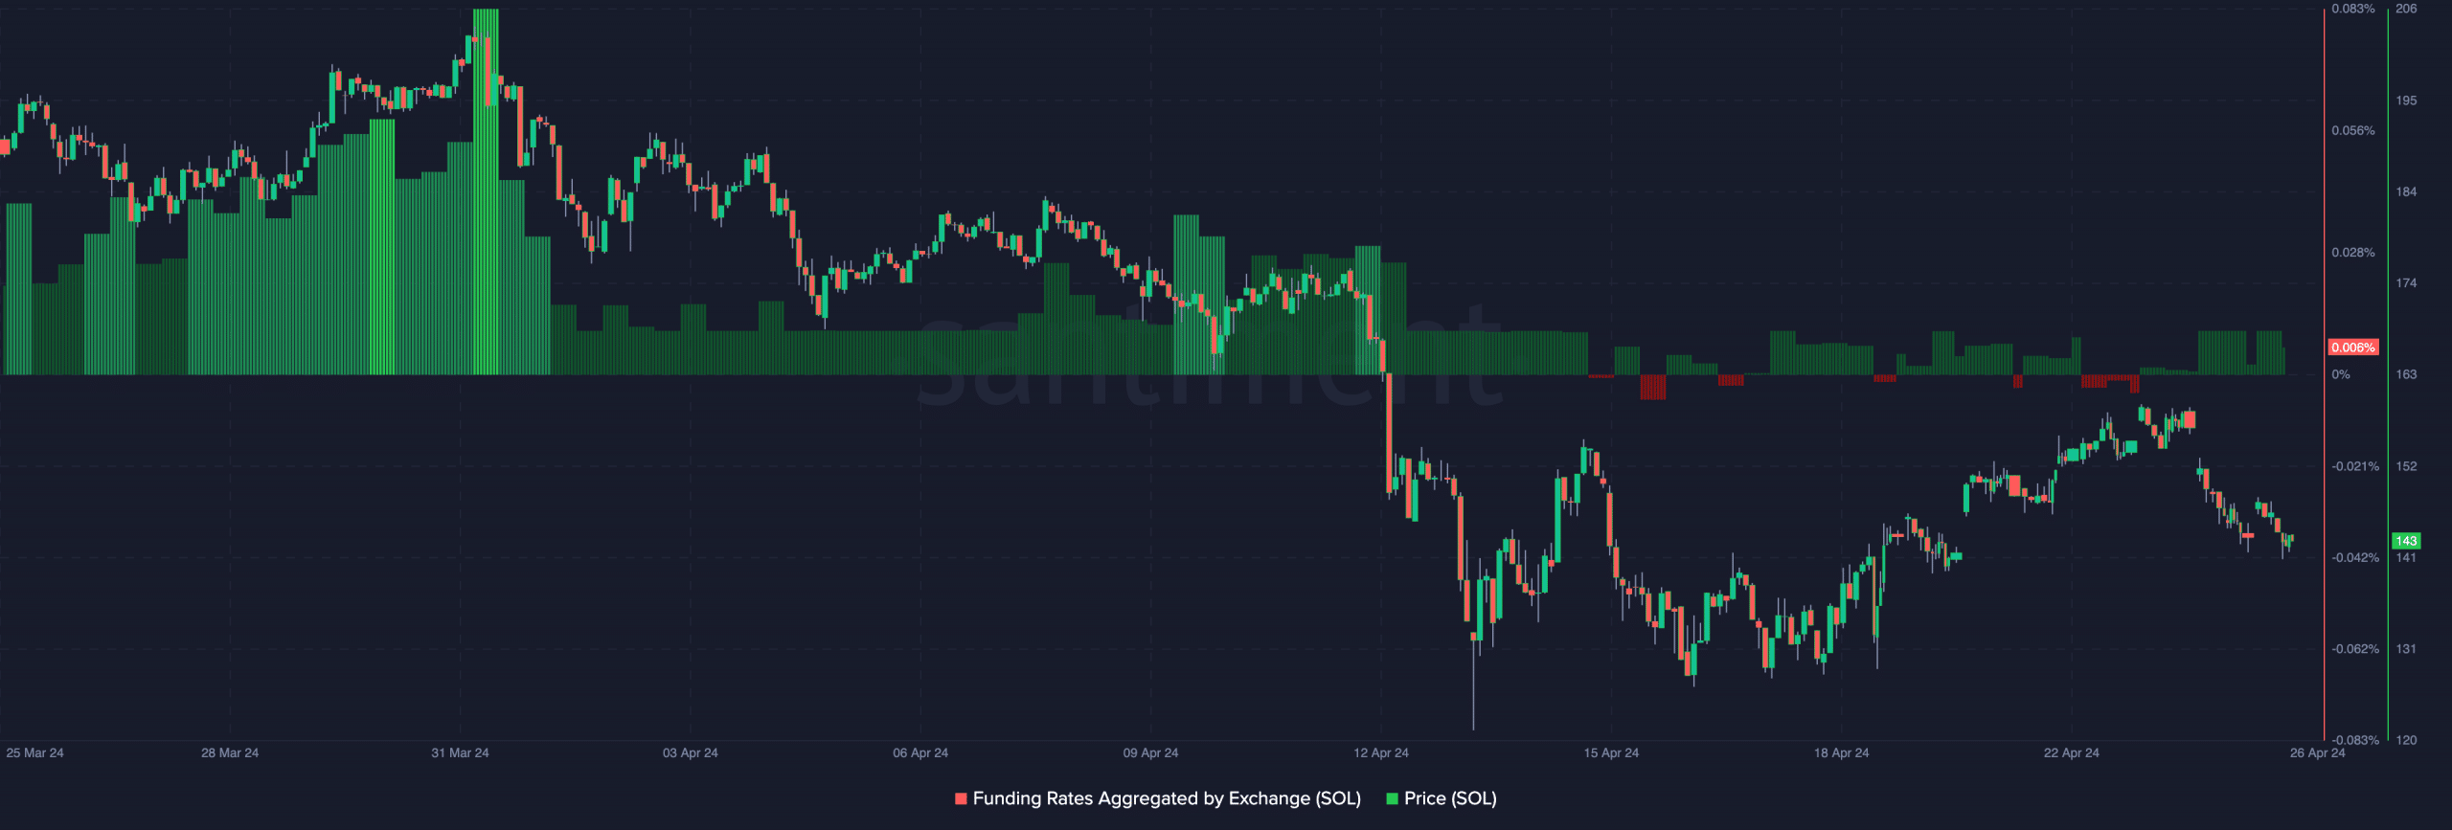
Task: Click the 0.028% funding rate axis value
Action: (2353, 253)
